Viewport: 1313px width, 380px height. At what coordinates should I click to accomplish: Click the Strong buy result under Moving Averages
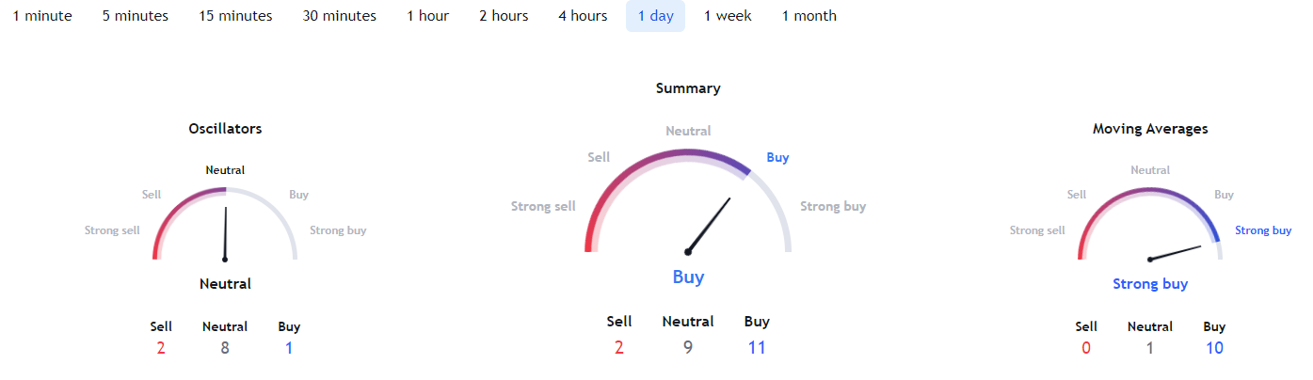[x=1150, y=284]
